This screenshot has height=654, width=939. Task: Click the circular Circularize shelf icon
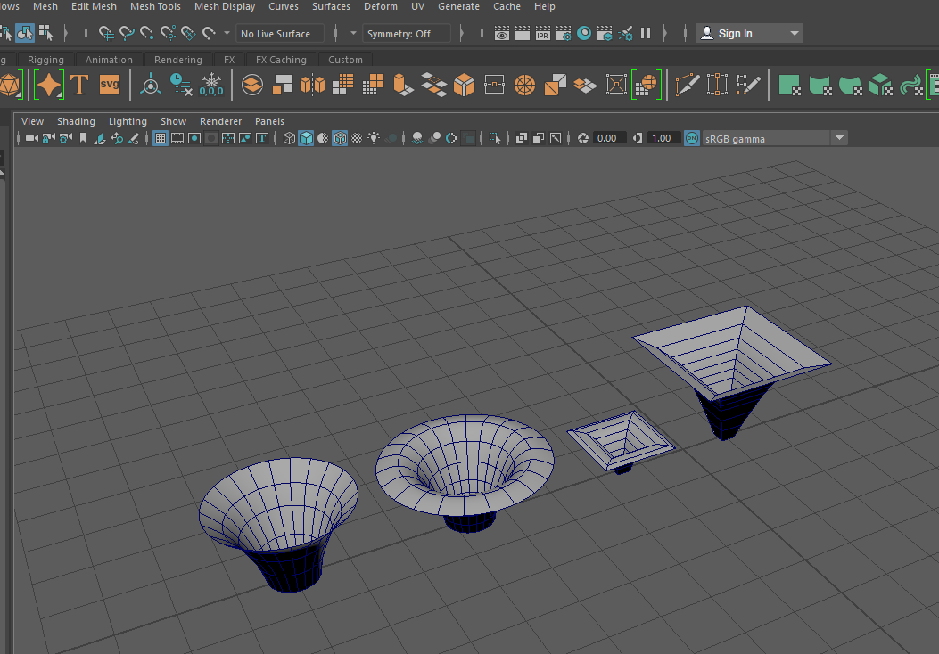524,85
